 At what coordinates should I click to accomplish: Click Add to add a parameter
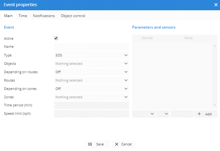pyautogui.click(x=205, y=114)
